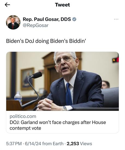125x150 pixels.
Task: Open Rep. Paul Gosar's profile picture
Action: 13,22
